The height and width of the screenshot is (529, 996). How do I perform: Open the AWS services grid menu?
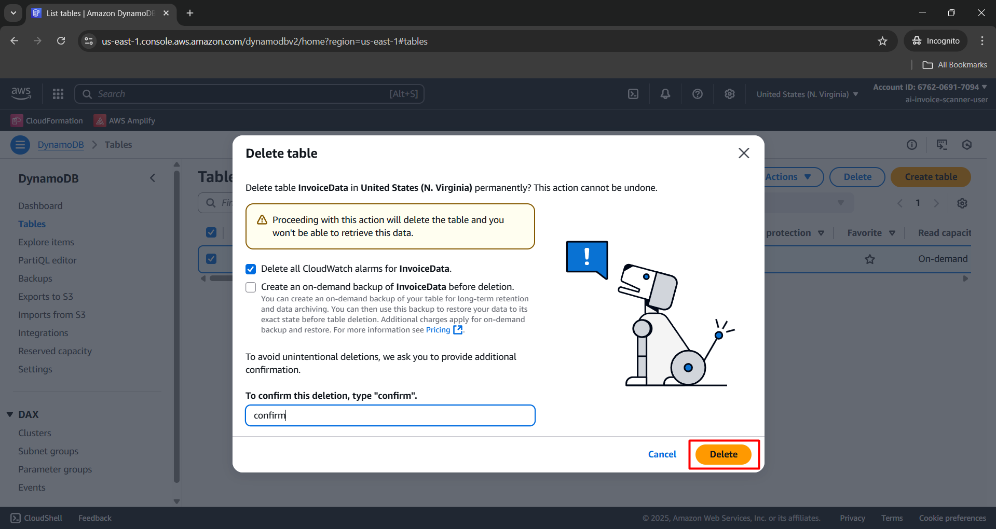tap(58, 94)
